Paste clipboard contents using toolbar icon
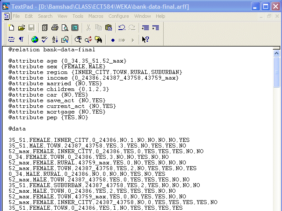This screenshot has height=211, width=282. pyautogui.click(x=108, y=28)
